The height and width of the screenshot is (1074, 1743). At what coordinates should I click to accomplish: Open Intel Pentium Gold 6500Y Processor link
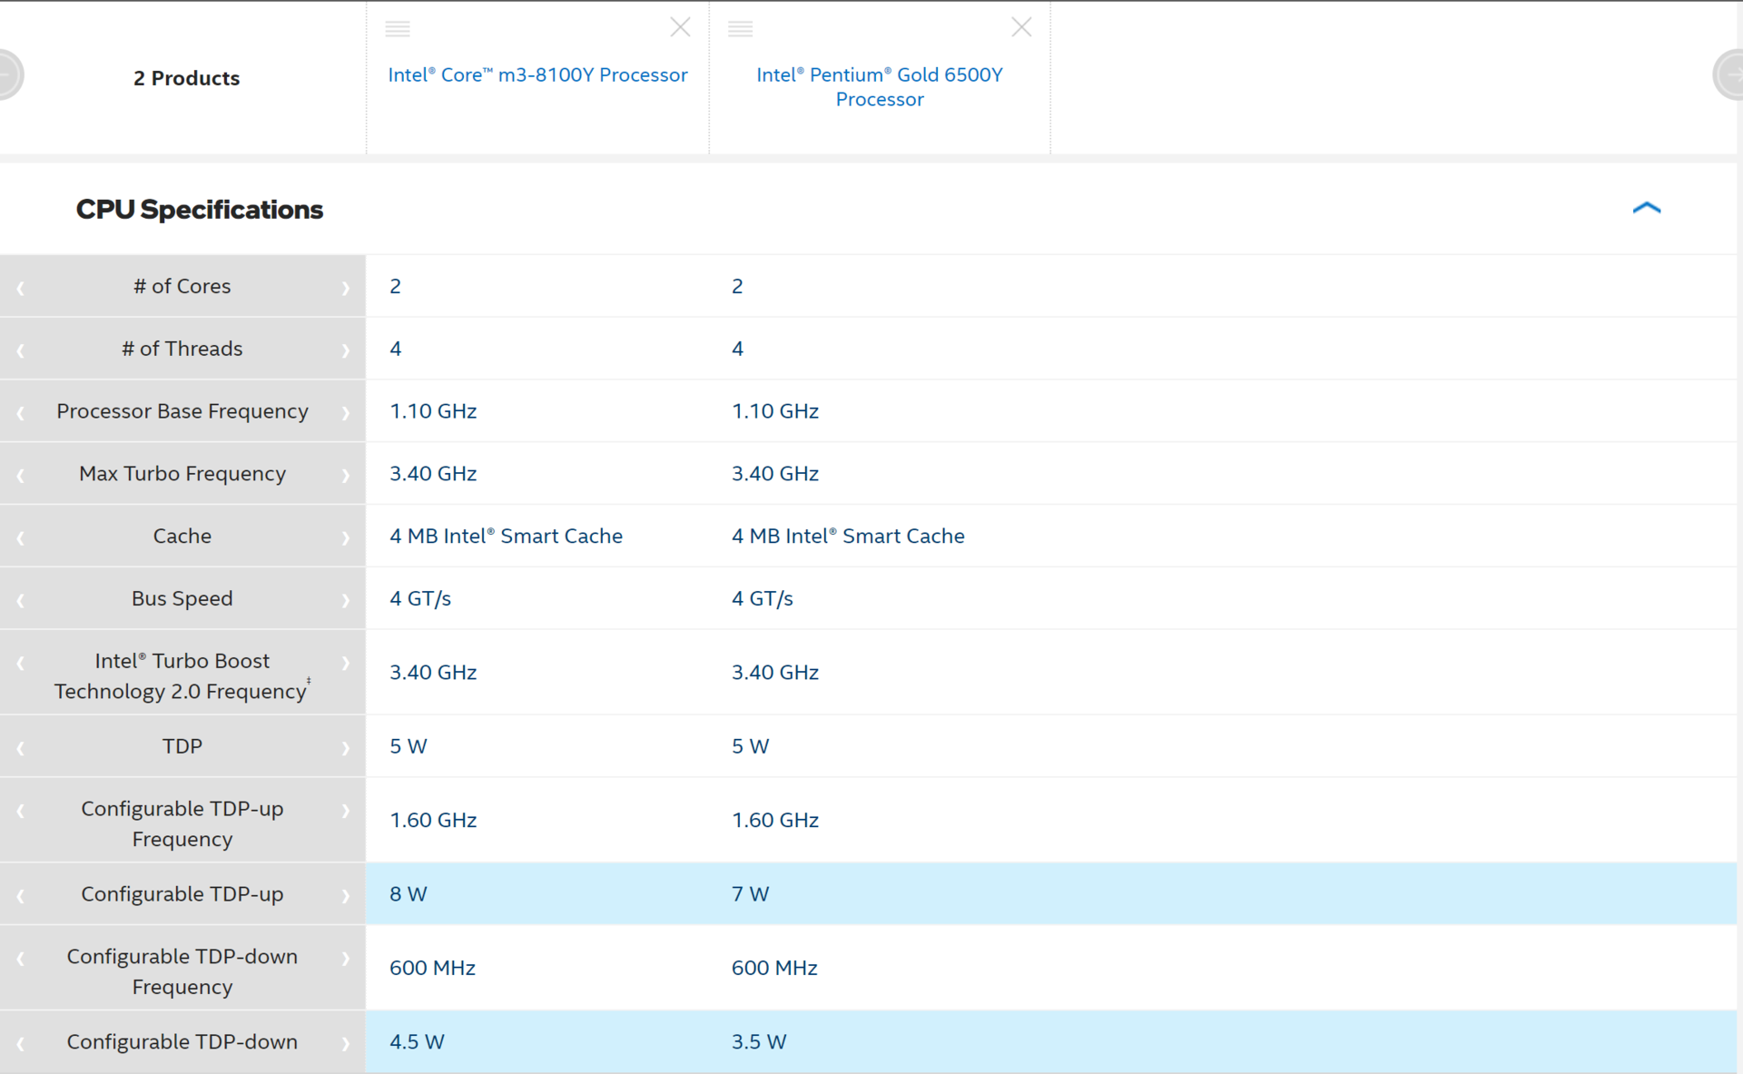coord(880,87)
